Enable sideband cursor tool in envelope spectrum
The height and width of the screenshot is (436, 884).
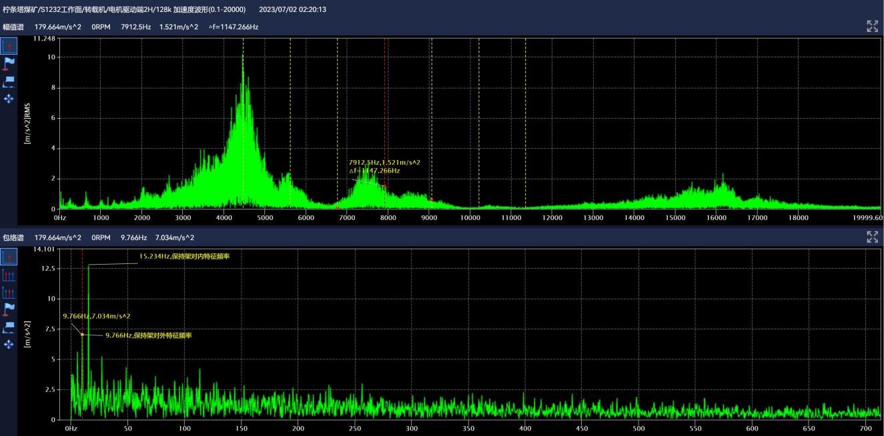pos(9,292)
